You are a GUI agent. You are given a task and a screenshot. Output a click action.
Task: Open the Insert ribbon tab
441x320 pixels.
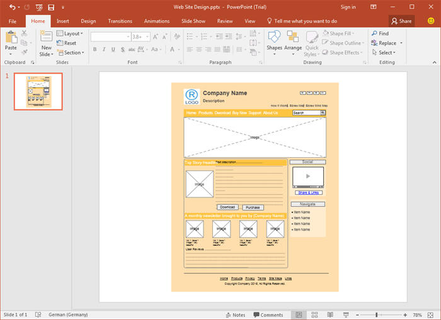coord(63,21)
